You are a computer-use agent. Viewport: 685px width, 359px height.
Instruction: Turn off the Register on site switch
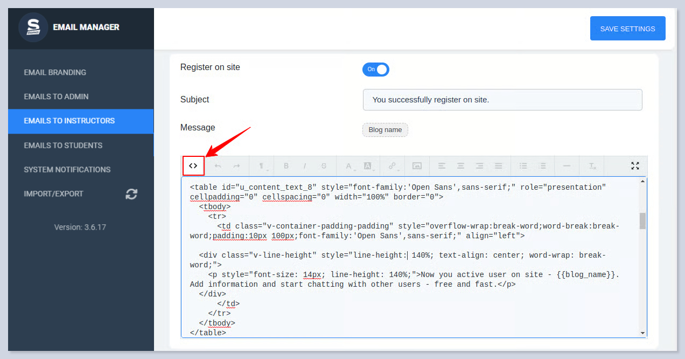pos(376,70)
